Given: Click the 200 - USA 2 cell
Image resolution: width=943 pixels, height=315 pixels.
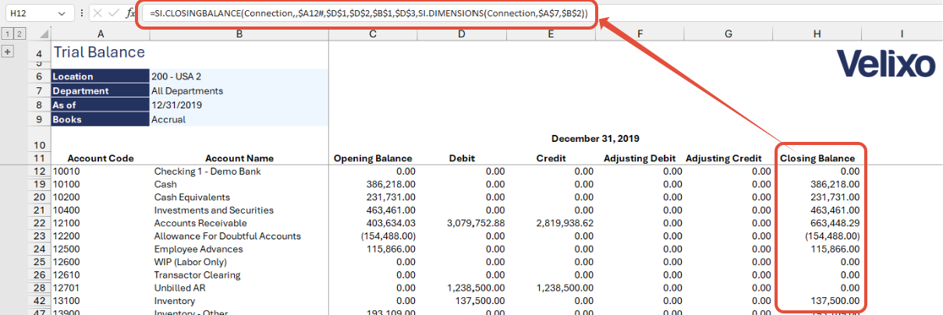Looking at the screenshot, I should coord(239,76).
